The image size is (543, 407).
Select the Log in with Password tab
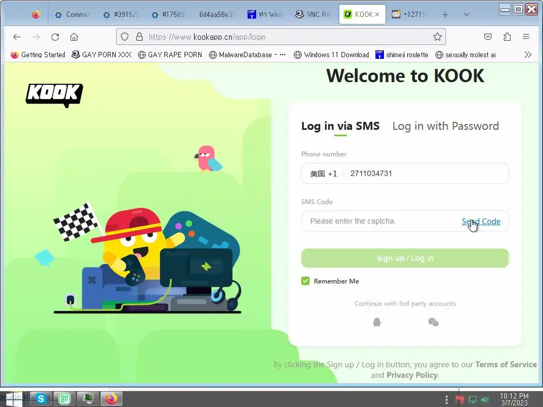[x=445, y=126]
